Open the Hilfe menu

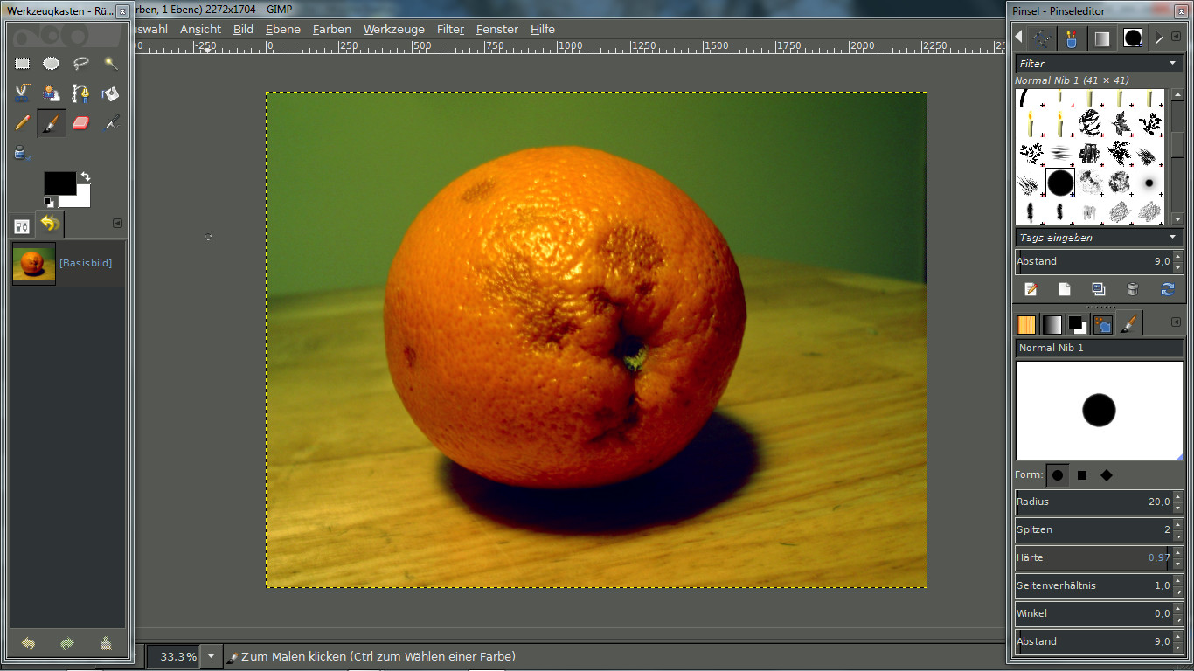pyautogui.click(x=542, y=29)
